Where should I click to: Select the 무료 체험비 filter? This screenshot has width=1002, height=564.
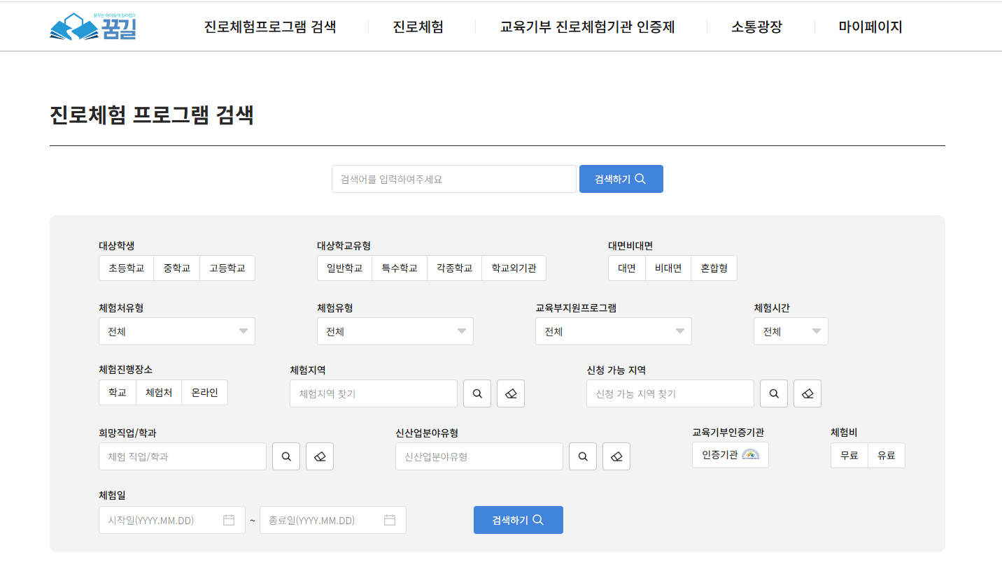click(x=849, y=454)
